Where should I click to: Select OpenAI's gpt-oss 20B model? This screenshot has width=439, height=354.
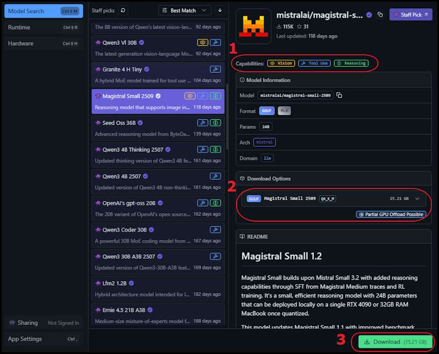click(158, 208)
